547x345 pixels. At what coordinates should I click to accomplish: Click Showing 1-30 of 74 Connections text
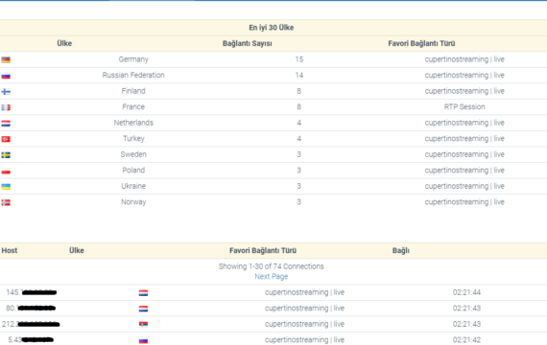coord(271,266)
